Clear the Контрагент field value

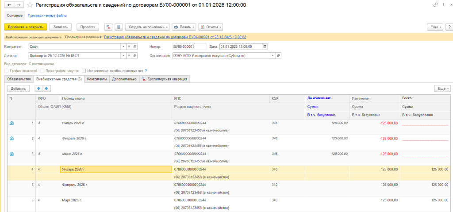coord(129,46)
